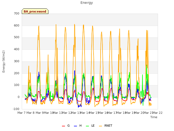Viewport: 174px width, 131px height.
Task: Click the -100 y-axis tick label
Action: click(x=16, y=109)
